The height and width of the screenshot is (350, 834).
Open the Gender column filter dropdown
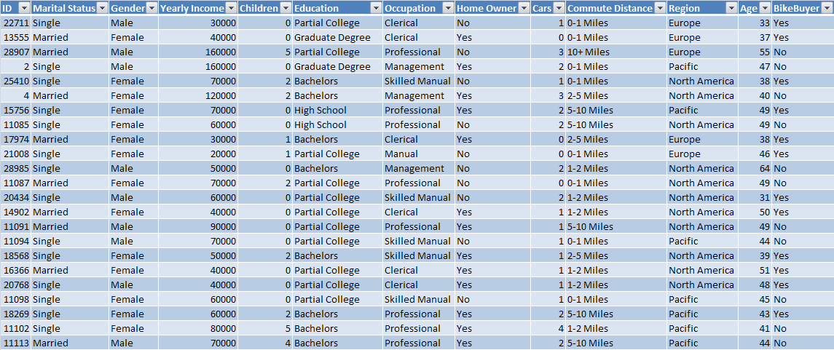pos(151,8)
